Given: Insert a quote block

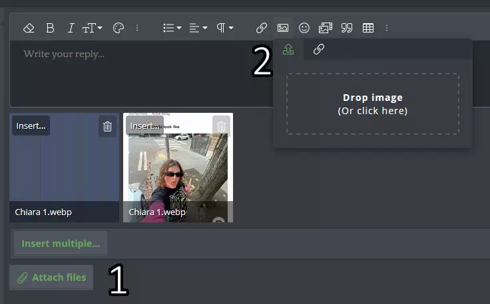Looking at the screenshot, I should [x=347, y=28].
